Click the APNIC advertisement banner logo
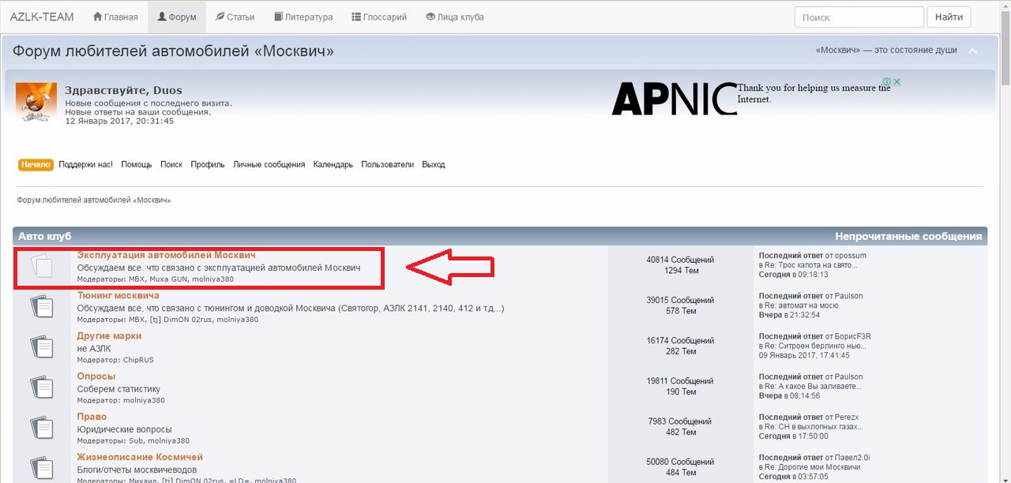This screenshot has width=1011, height=483. click(x=674, y=99)
